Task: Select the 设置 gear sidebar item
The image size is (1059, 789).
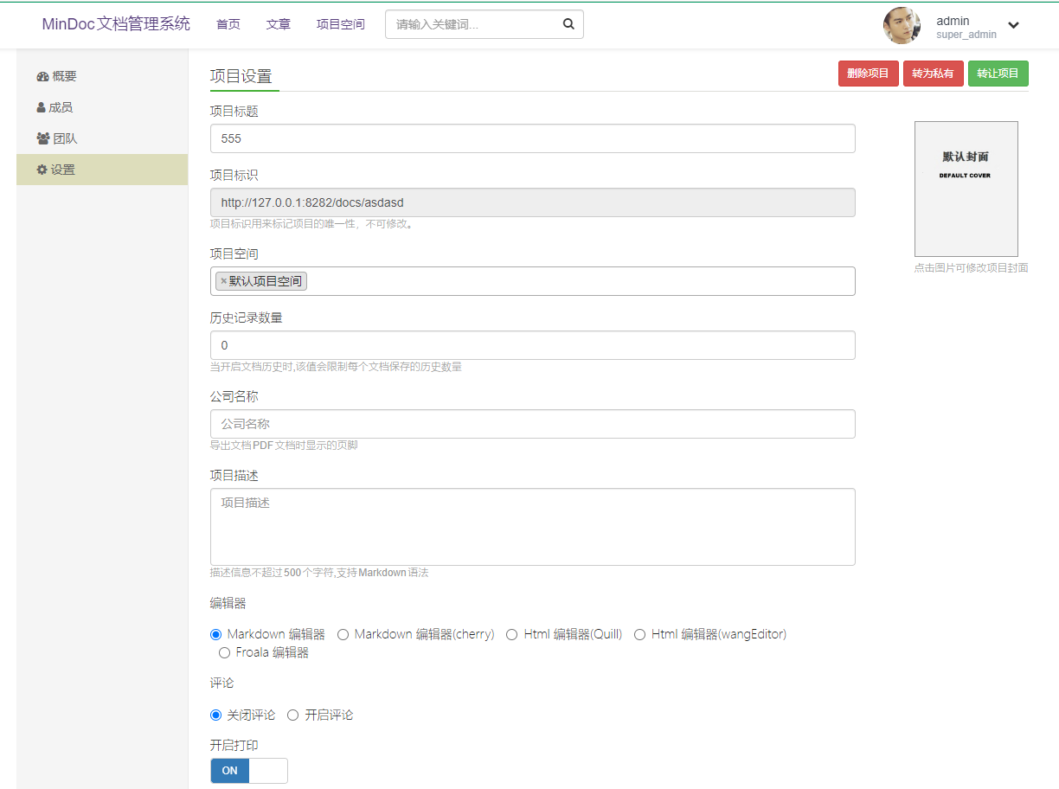Action: click(x=56, y=170)
